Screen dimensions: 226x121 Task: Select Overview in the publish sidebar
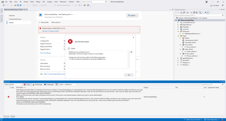point(12,15)
